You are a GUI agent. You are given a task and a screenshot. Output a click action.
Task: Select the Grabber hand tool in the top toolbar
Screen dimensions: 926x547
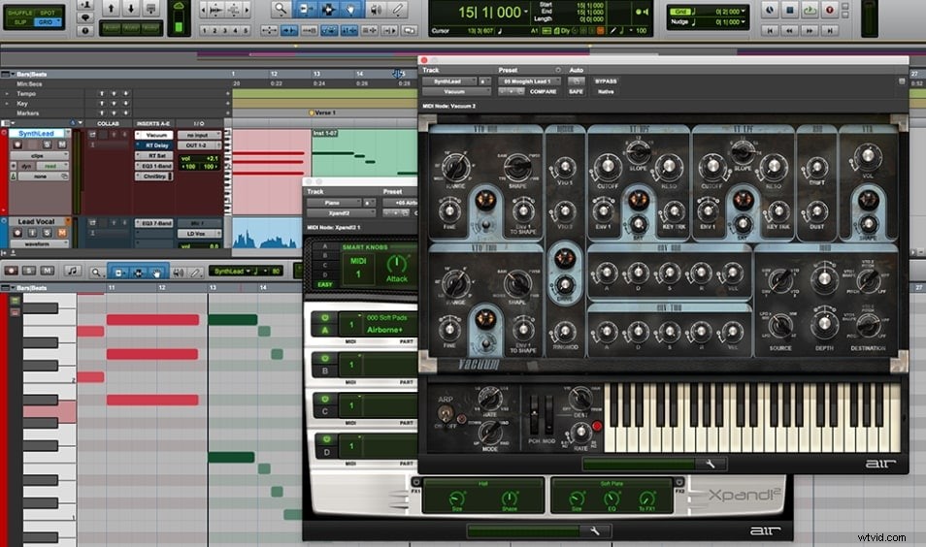[350, 9]
